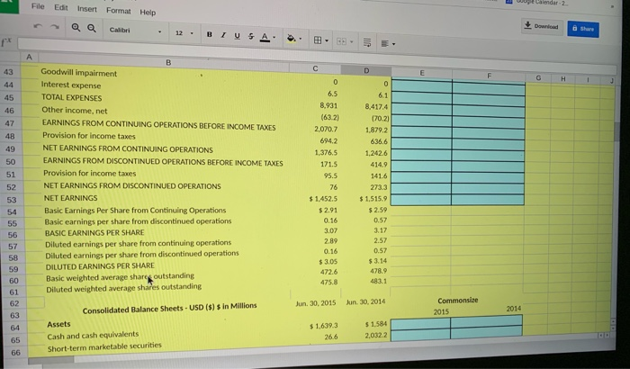Select row 47 header
630x369 pixels.
(10, 123)
